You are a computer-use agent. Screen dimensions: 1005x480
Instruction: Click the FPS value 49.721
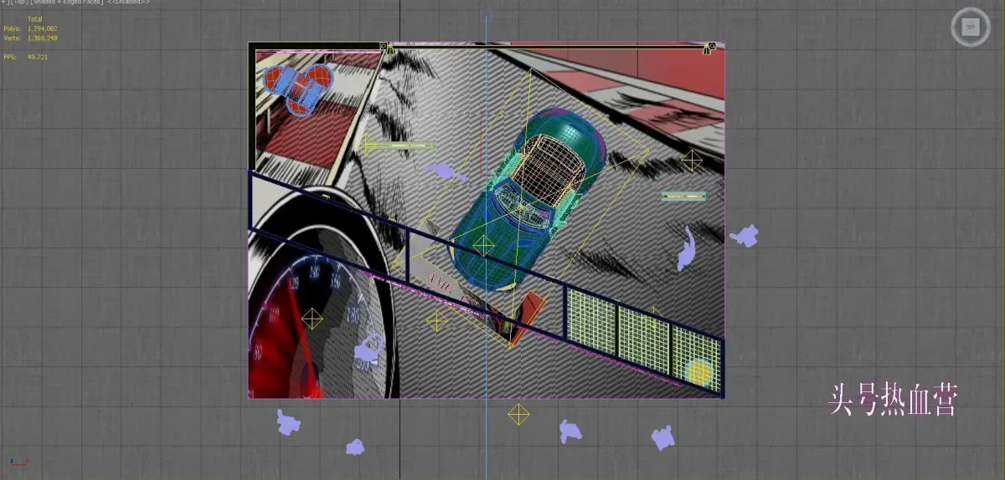[37, 57]
